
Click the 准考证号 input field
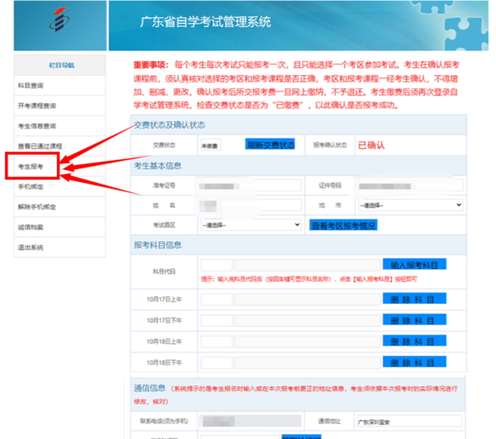[x=251, y=186]
